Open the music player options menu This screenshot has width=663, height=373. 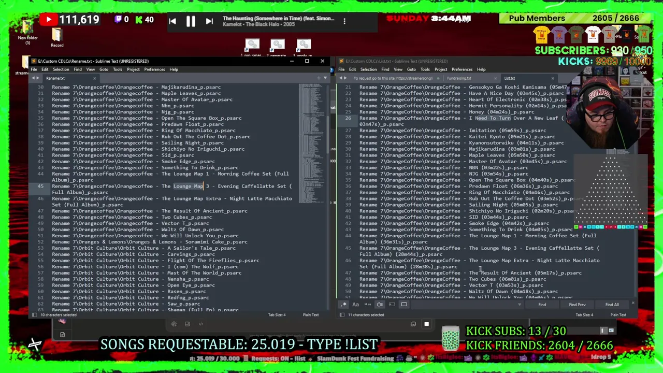coord(344,21)
